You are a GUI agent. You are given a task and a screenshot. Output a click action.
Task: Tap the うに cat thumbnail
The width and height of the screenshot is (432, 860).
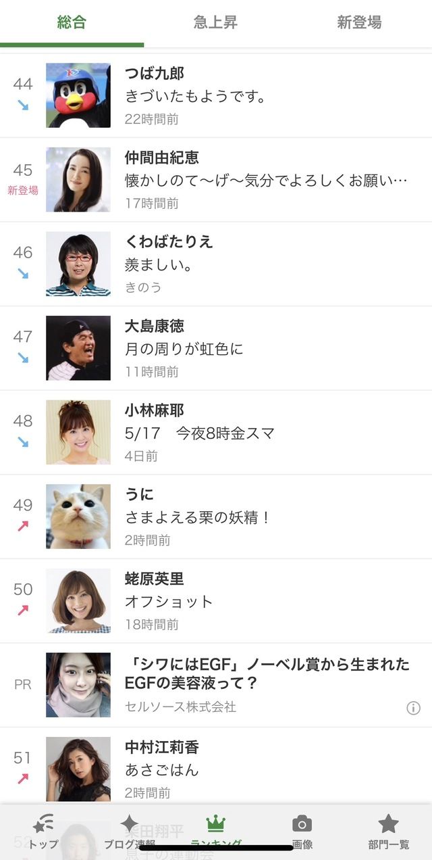[x=78, y=516]
